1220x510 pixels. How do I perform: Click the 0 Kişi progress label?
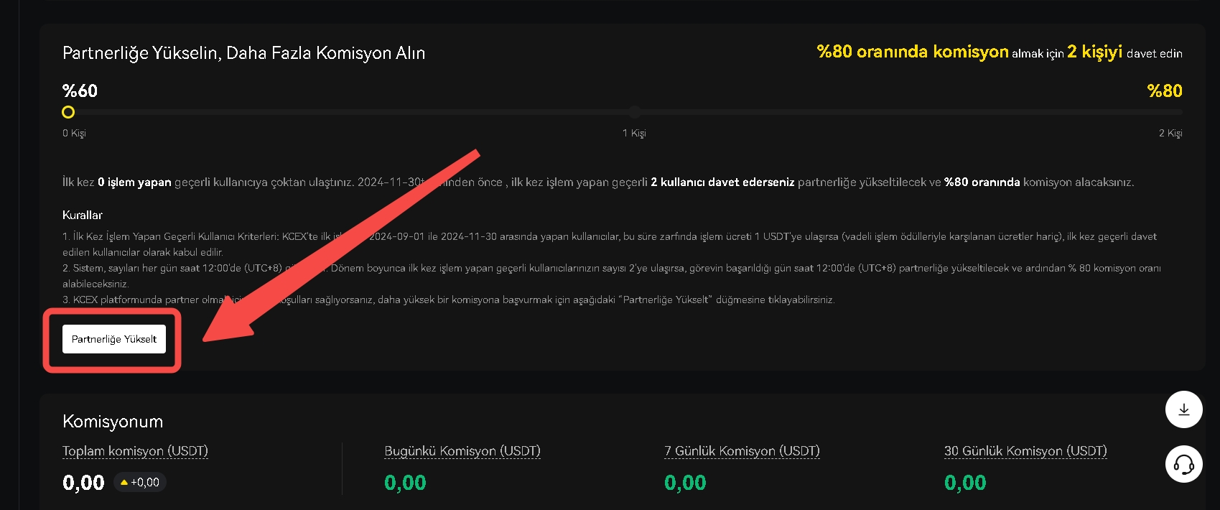tap(74, 133)
